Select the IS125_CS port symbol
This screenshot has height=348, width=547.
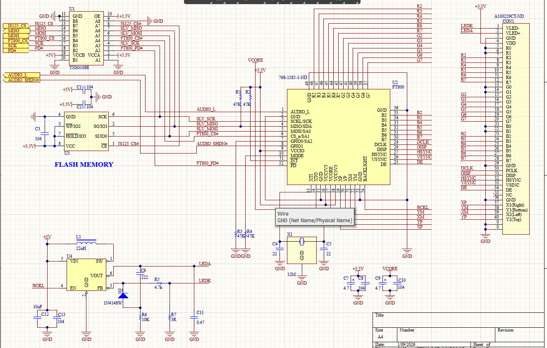[17, 26]
